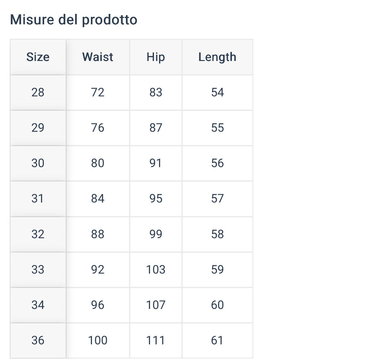This screenshot has height=363, width=372.
Task: Click the Hip column header
Action: click(x=156, y=57)
